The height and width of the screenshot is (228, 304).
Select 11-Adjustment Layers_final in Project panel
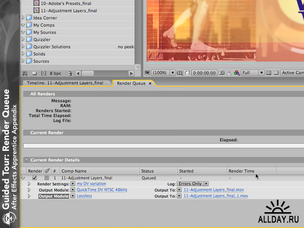pyautogui.click(x=69, y=10)
